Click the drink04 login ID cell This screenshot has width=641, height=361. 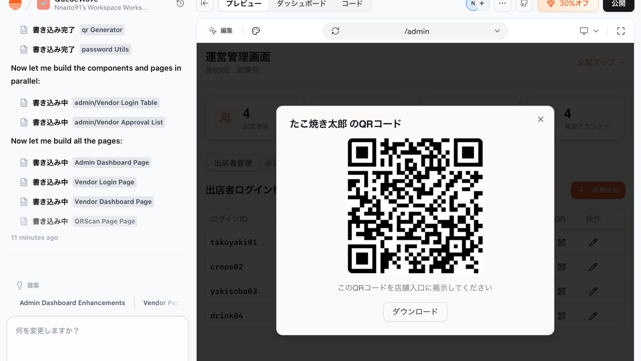227,316
